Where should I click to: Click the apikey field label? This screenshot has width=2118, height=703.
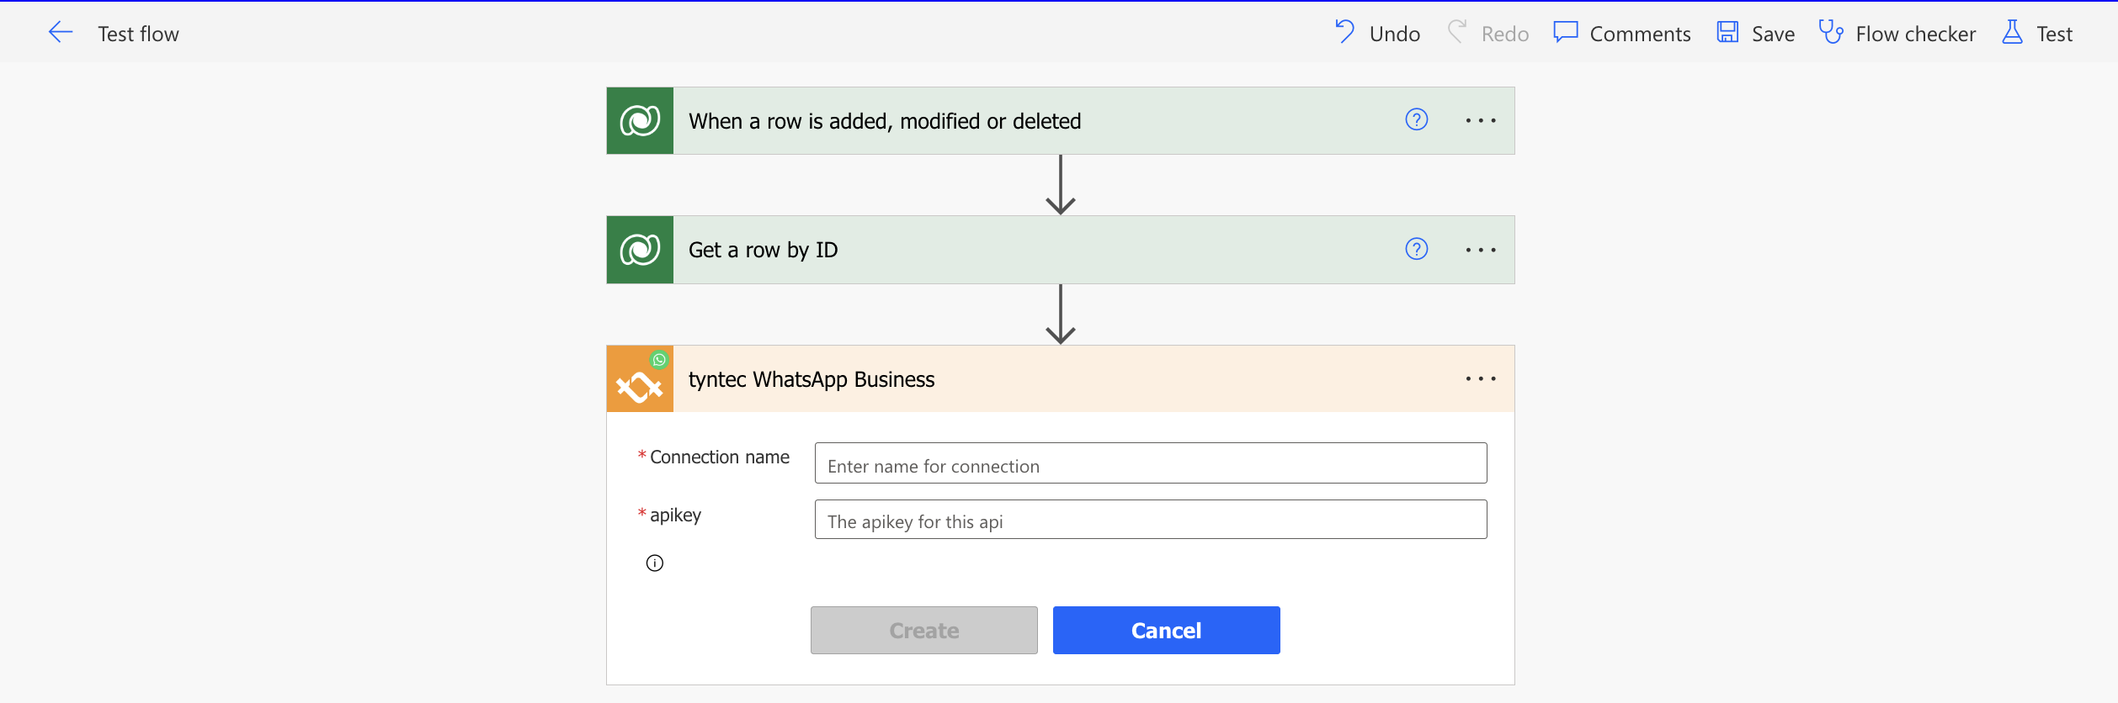(675, 515)
